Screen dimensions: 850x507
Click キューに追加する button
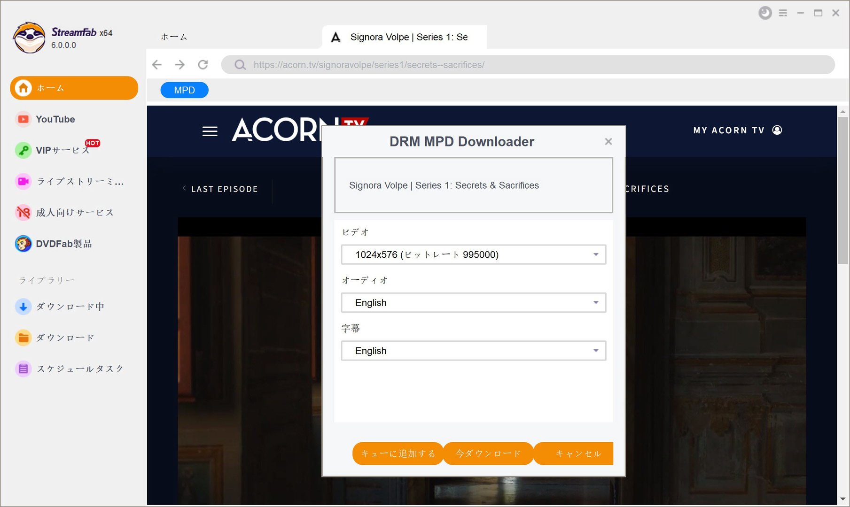pyautogui.click(x=398, y=453)
